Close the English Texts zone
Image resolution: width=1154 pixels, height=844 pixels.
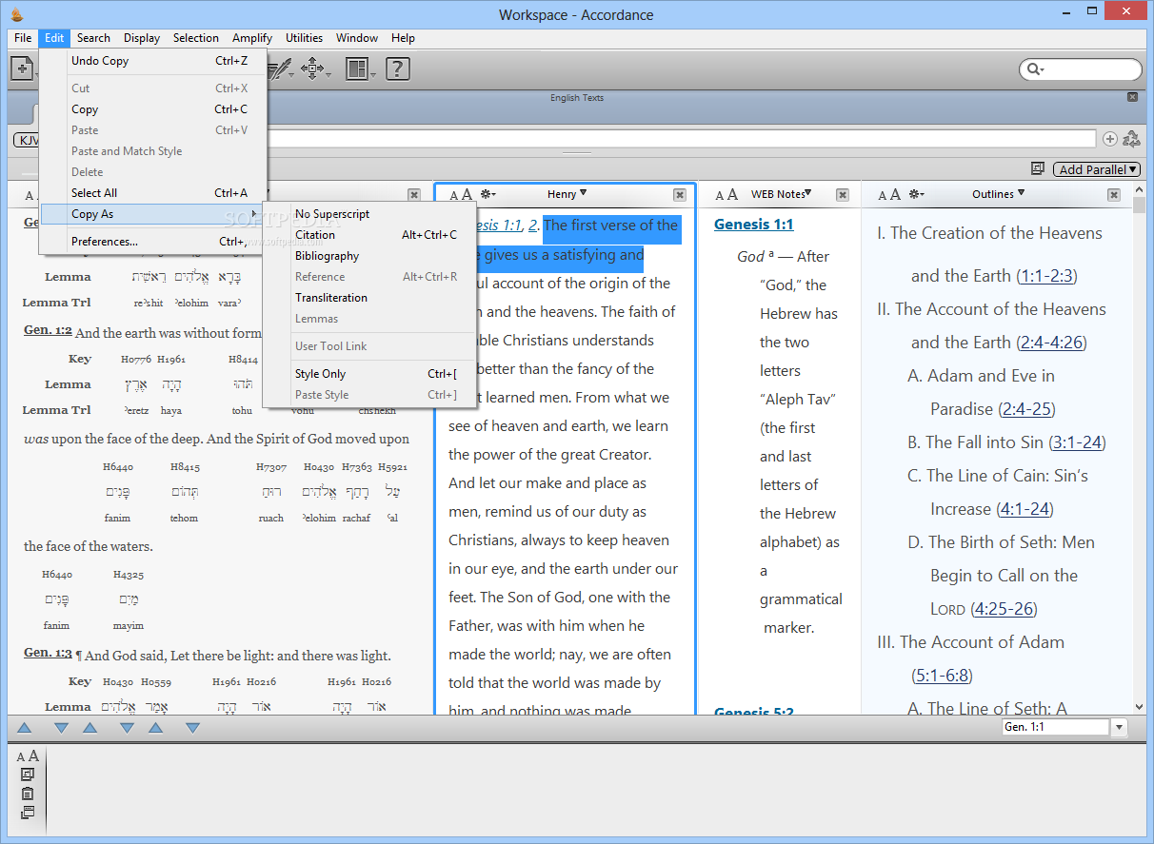tap(1132, 97)
